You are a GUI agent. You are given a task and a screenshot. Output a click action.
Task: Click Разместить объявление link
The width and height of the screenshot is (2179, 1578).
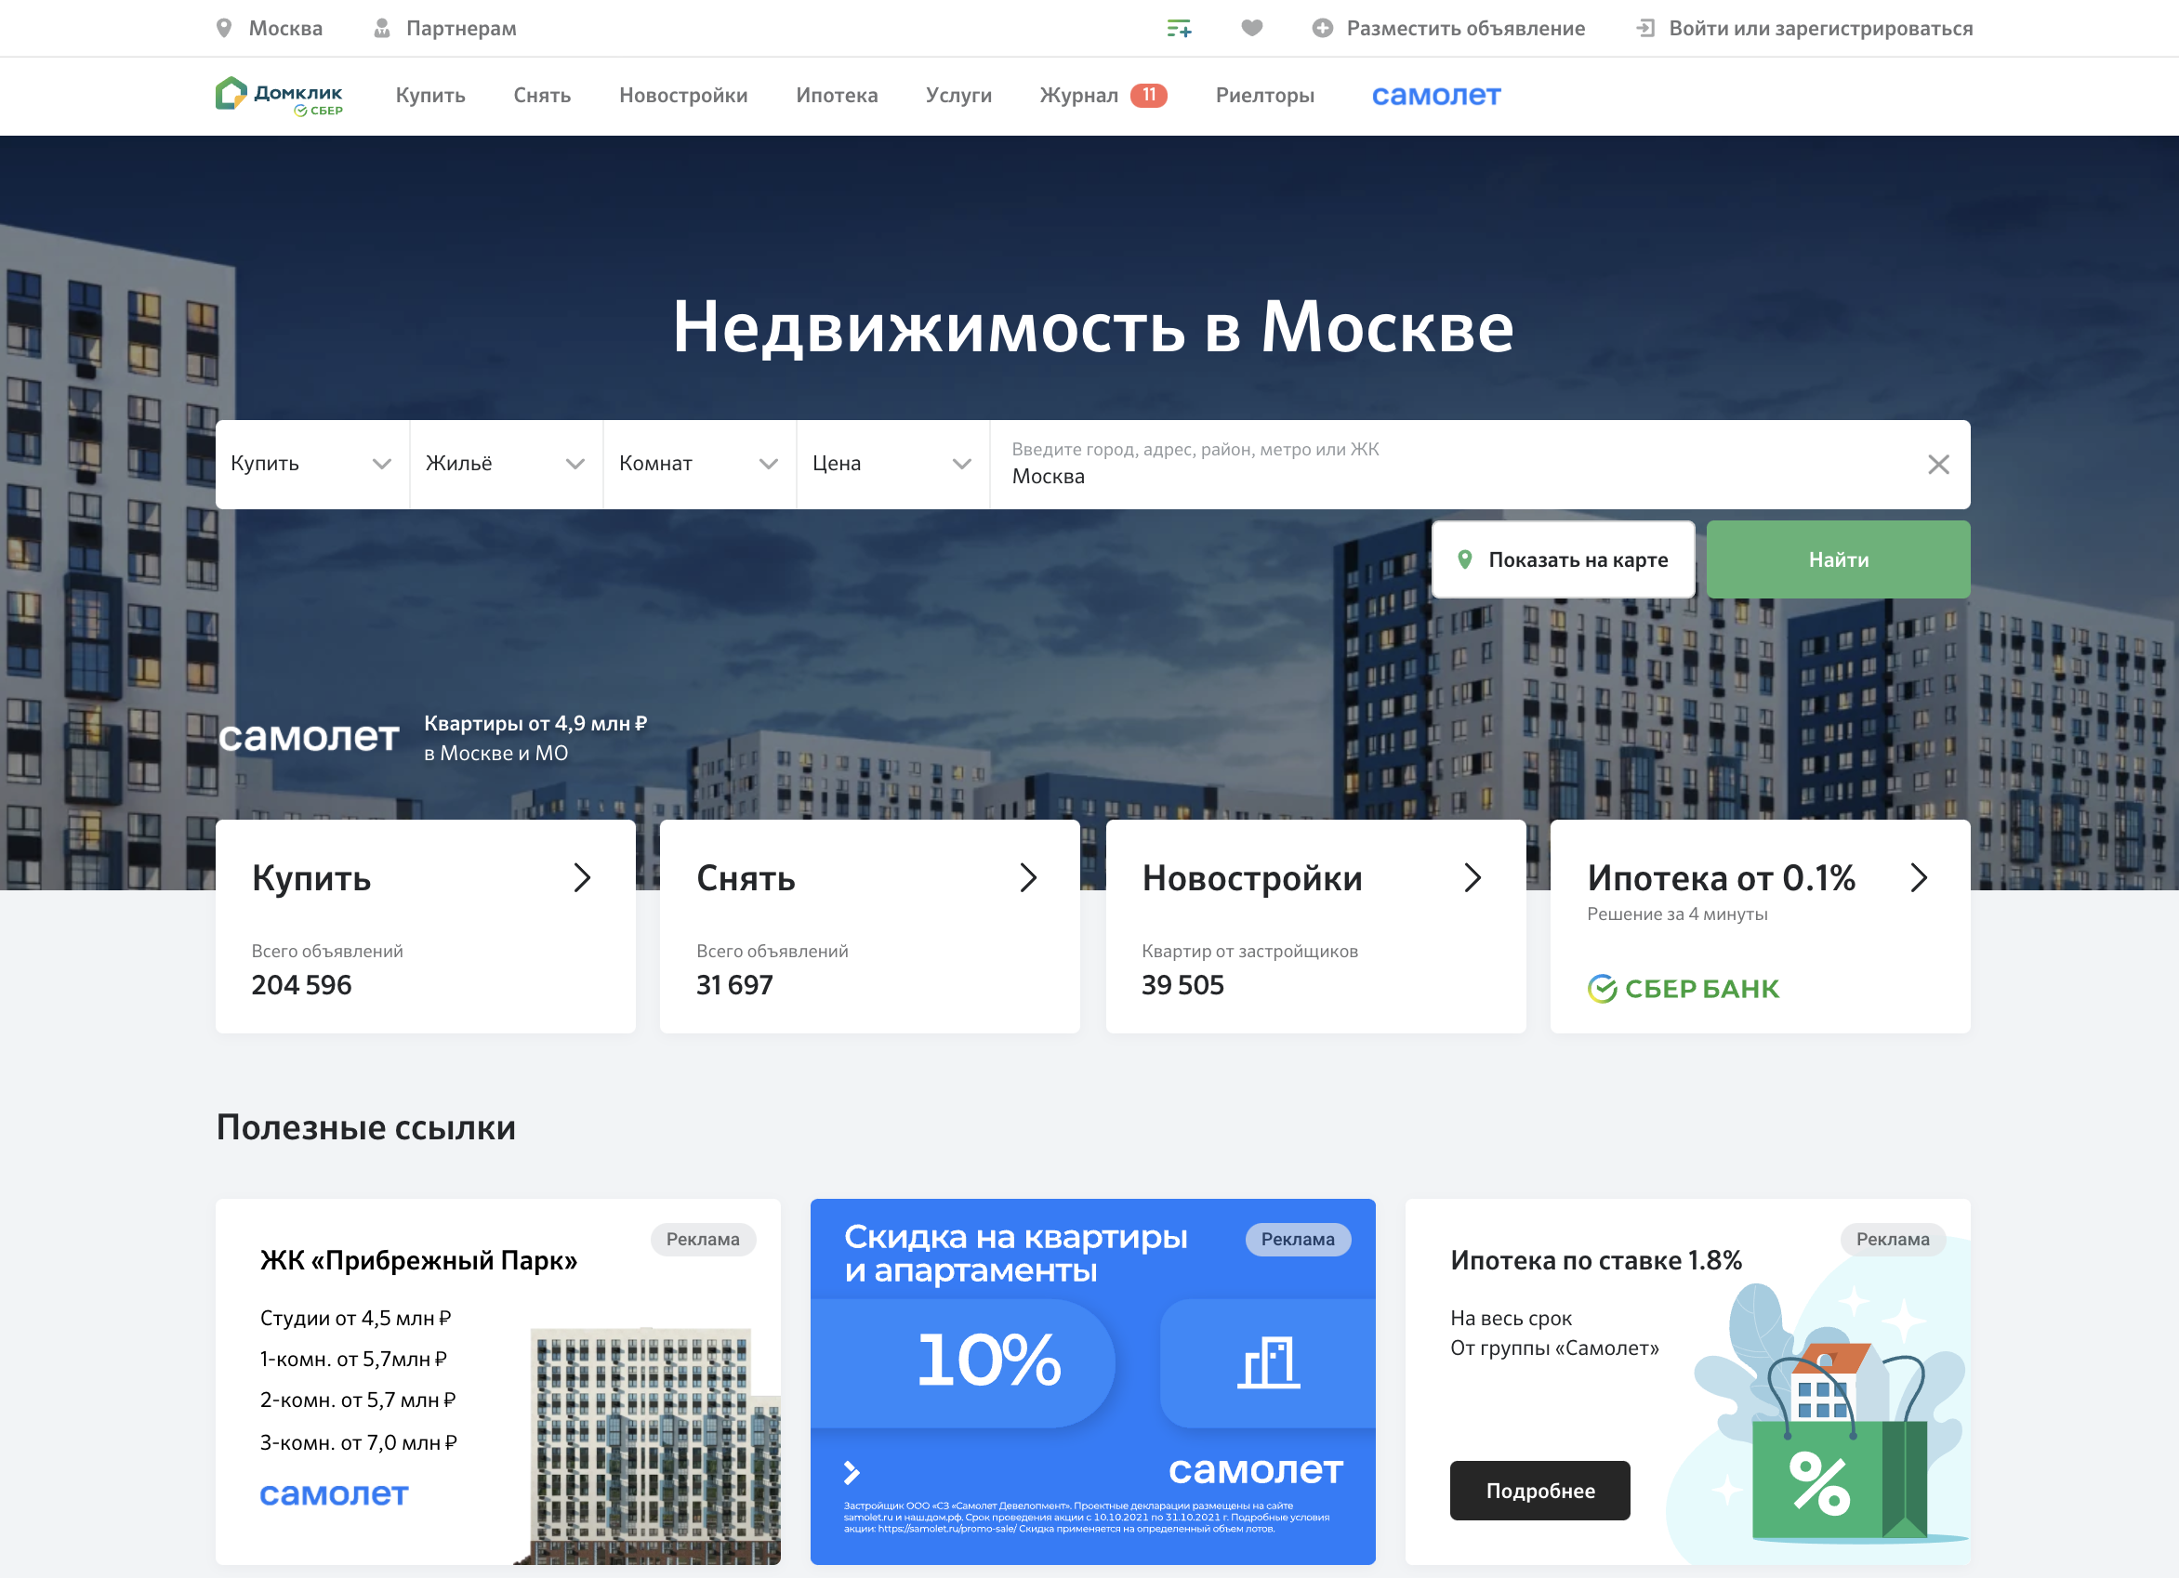pyautogui.click(x=1465, y=29)
